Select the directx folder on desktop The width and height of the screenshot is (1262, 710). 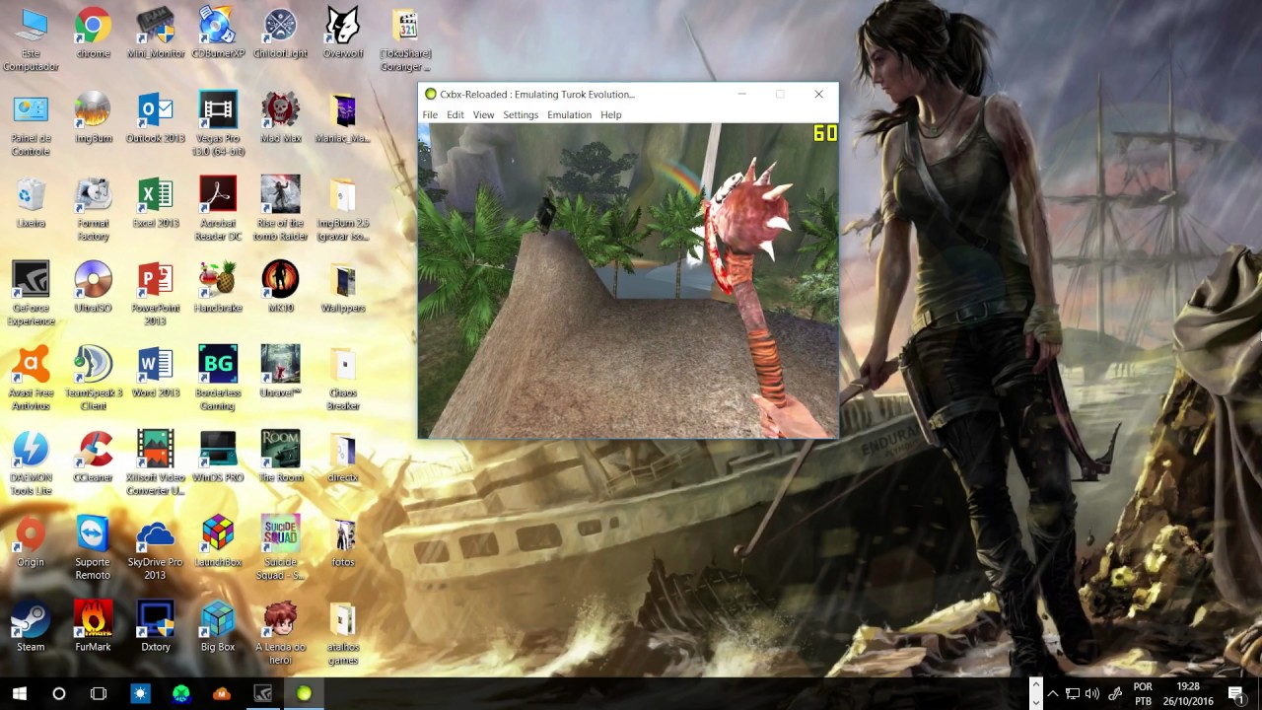click(343, 458)
